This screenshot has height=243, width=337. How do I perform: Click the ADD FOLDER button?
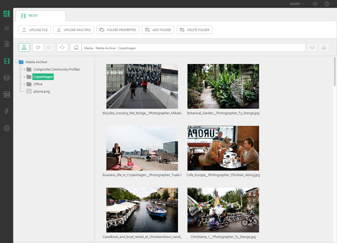click(158, 30)
